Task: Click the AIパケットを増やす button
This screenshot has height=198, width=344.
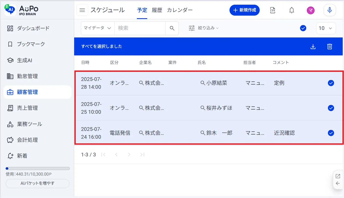Action: (38, 183)
